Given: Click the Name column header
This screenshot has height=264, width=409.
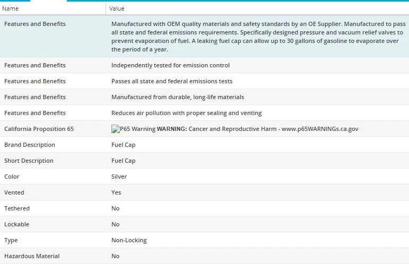Looking at the screenshot, I should coord(53,8).
